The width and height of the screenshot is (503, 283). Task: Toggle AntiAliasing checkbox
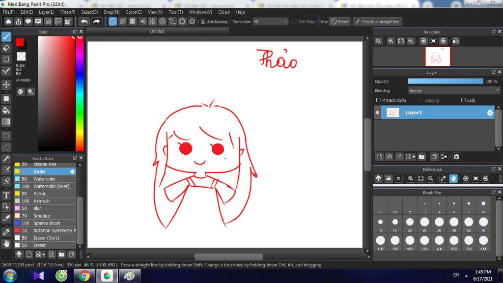click(203, 22)
